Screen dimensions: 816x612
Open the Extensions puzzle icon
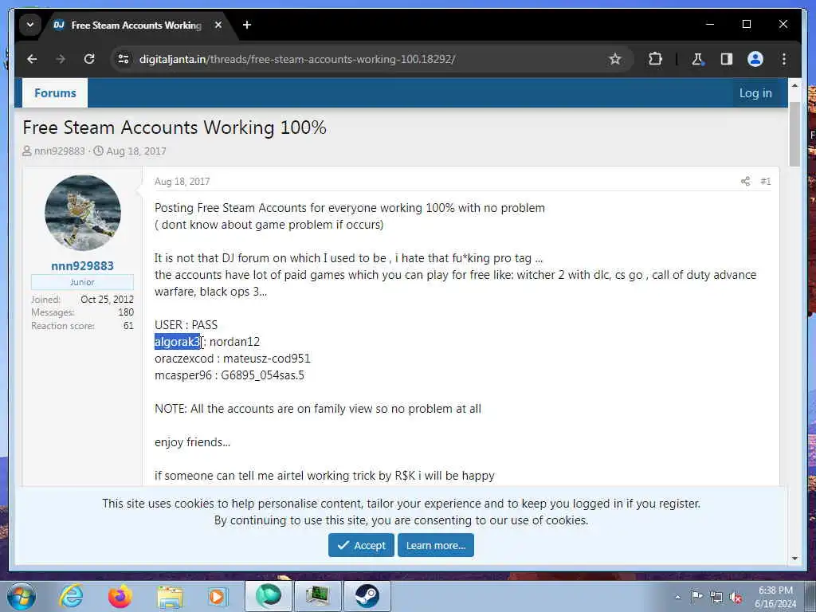(x=655, y=59)
